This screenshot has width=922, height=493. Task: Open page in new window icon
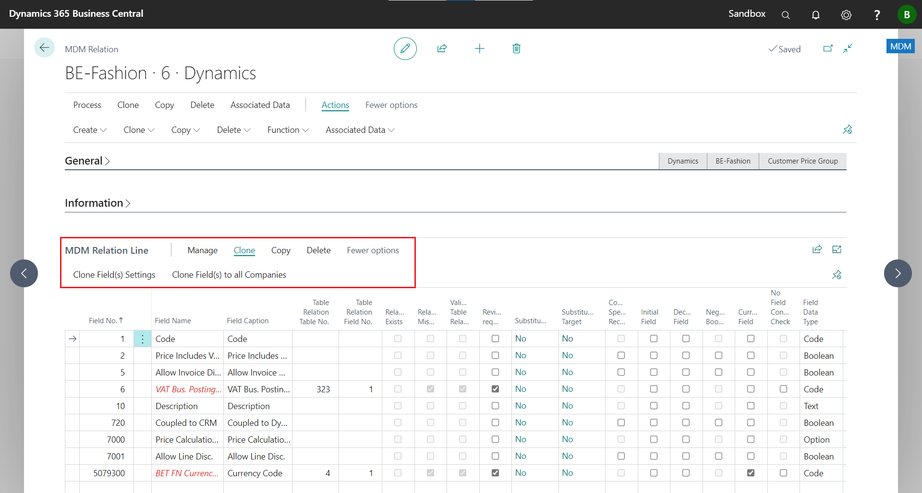828,48
